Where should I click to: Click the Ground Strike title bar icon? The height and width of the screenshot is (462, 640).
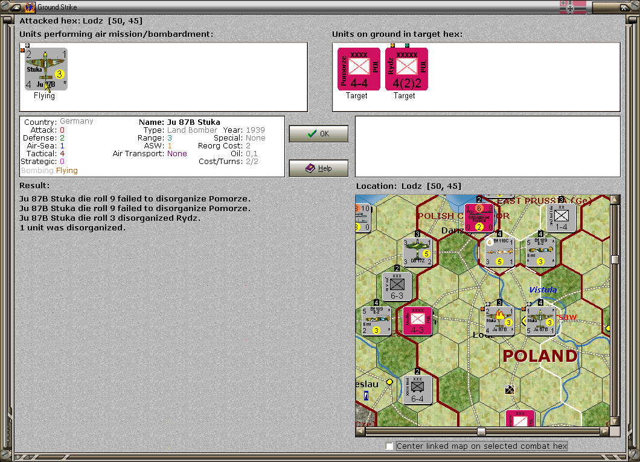pyautogui.click(x=30, y=7)
